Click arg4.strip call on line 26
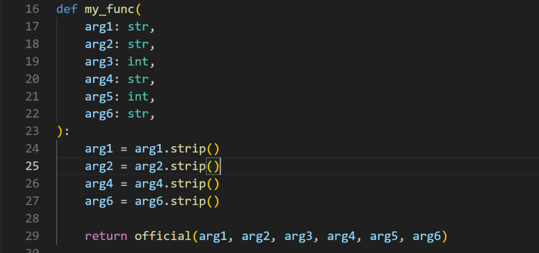The width and height of the screenshot is (539, 253). click(177, 184)
